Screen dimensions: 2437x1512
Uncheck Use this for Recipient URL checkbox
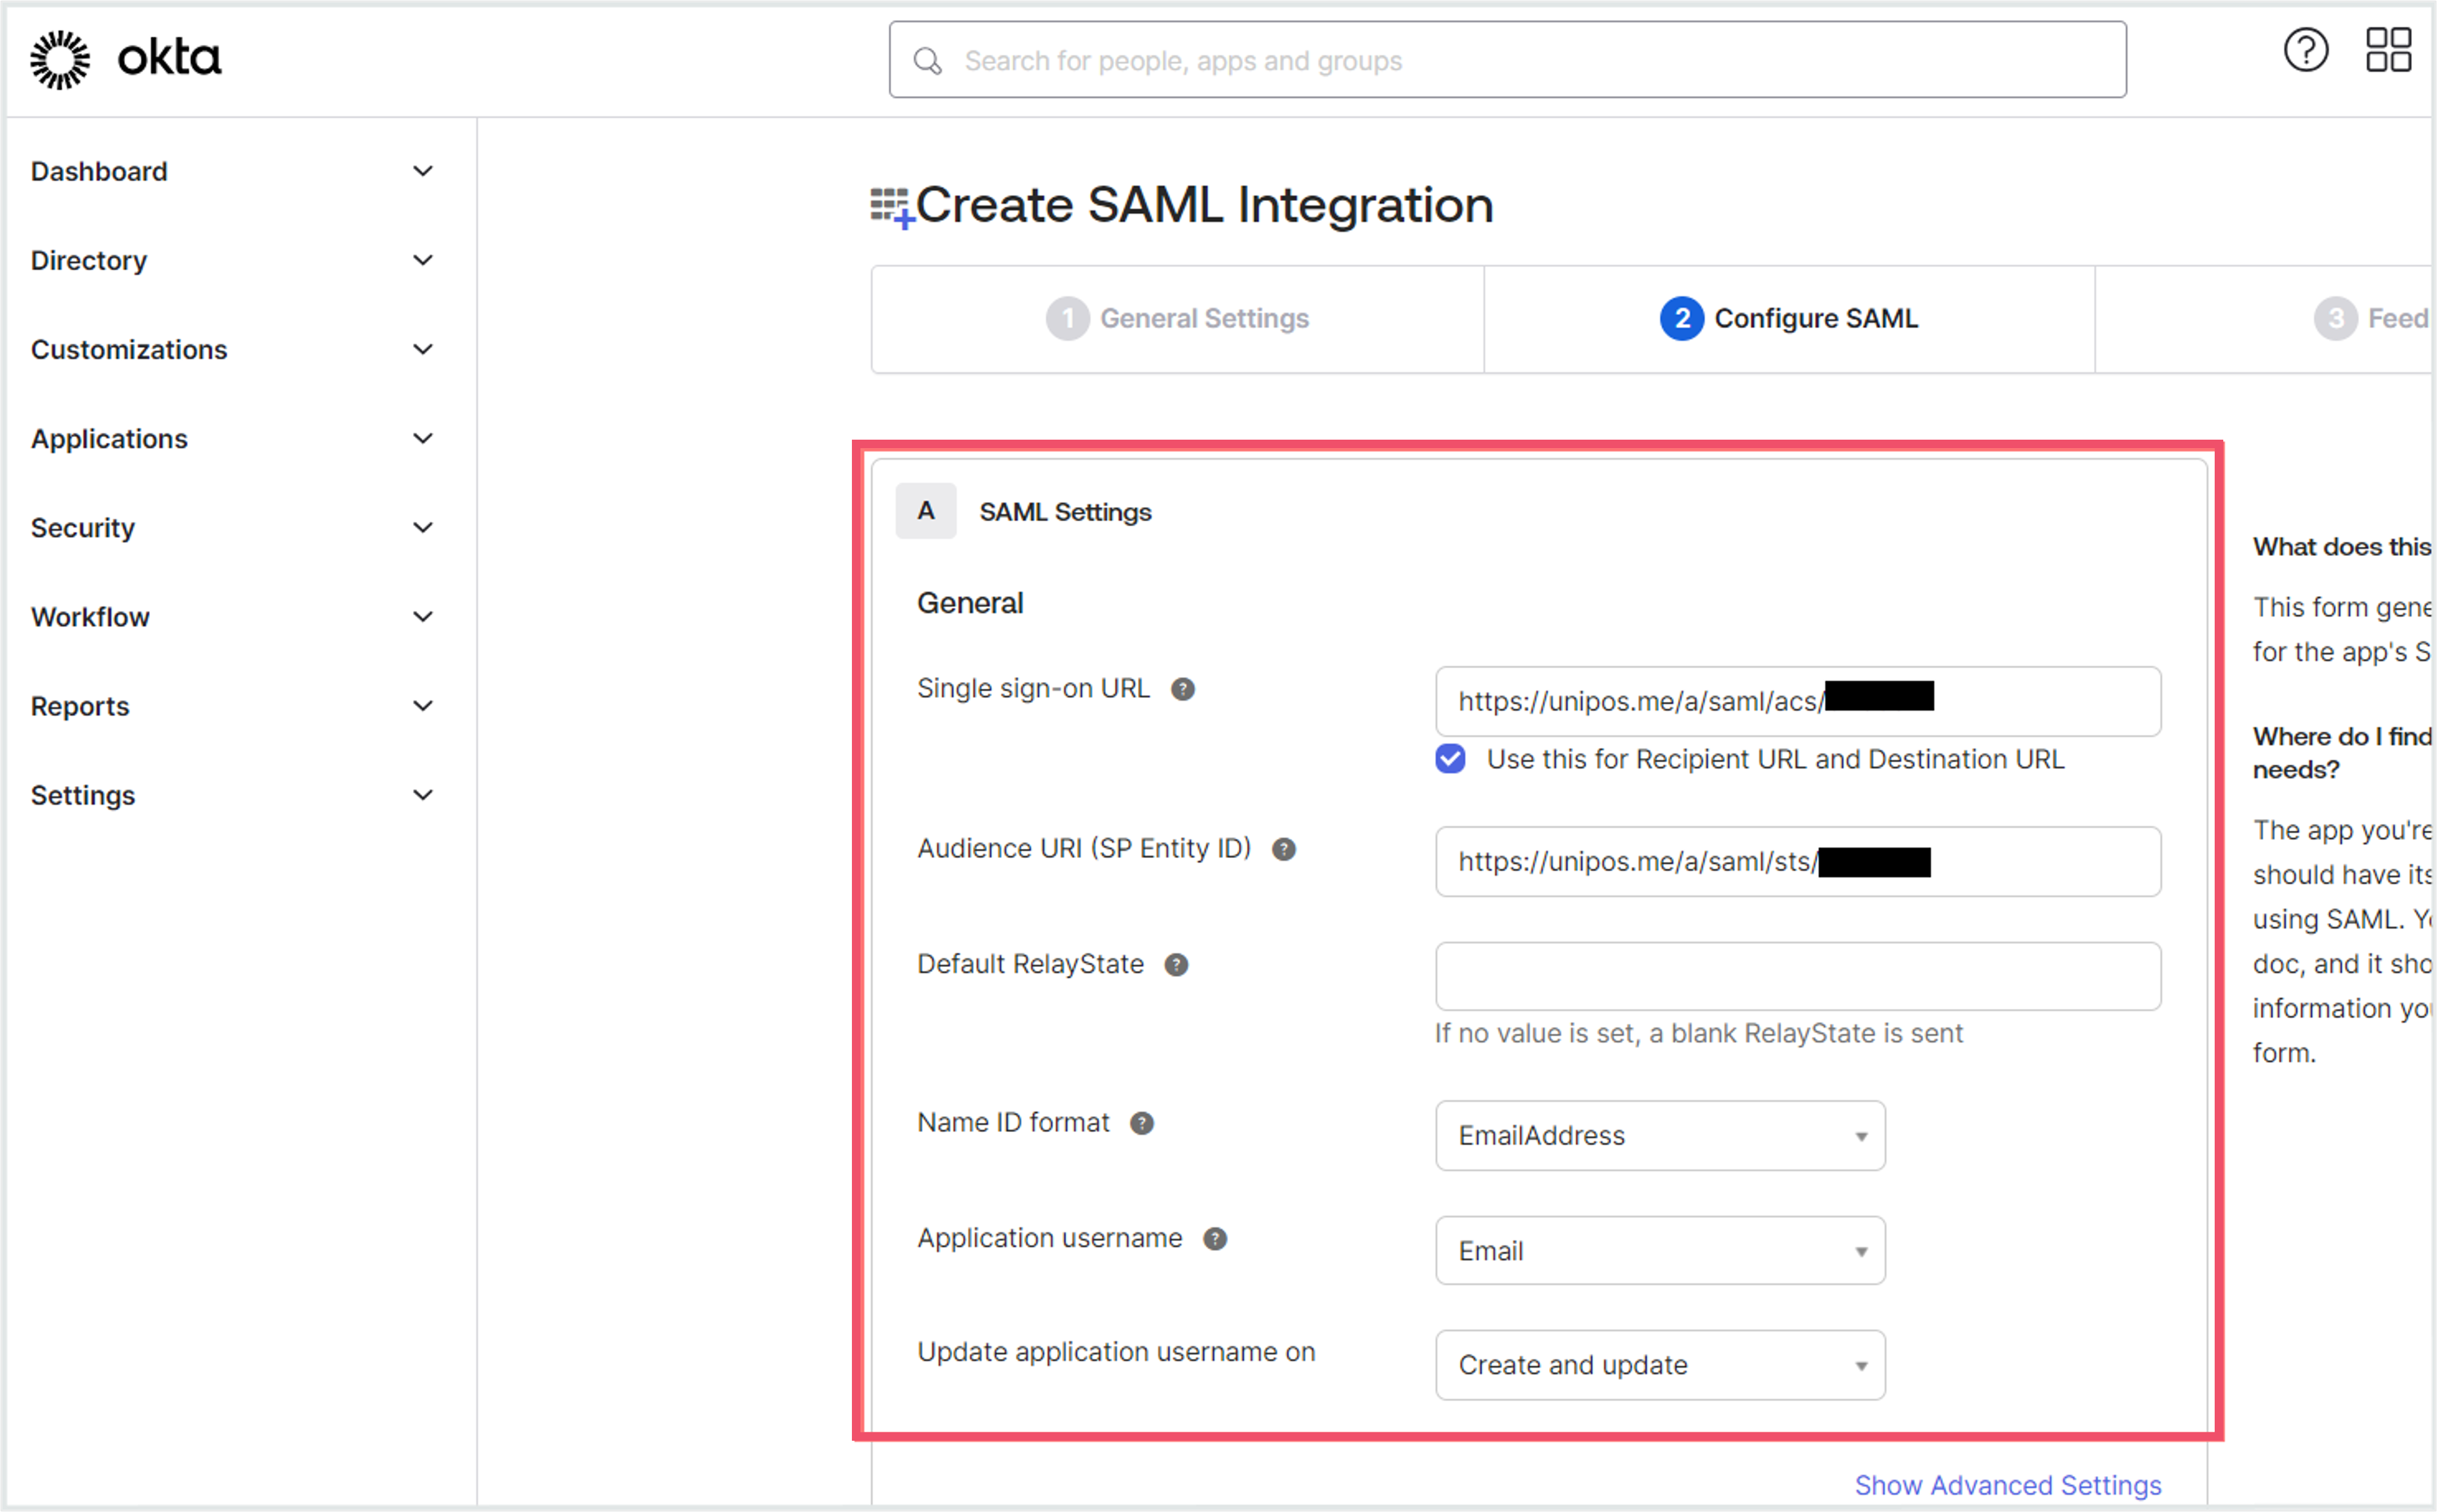[x=1450, y=759]
